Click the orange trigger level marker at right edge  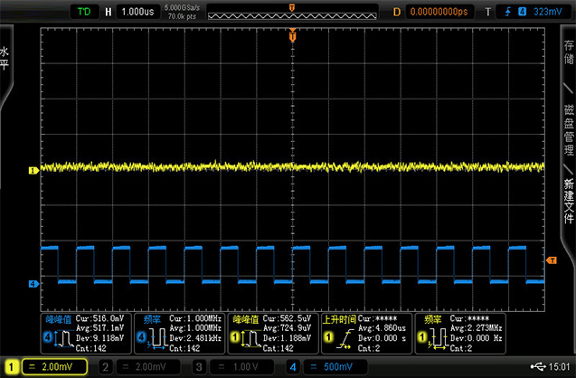tap(552, 260)
